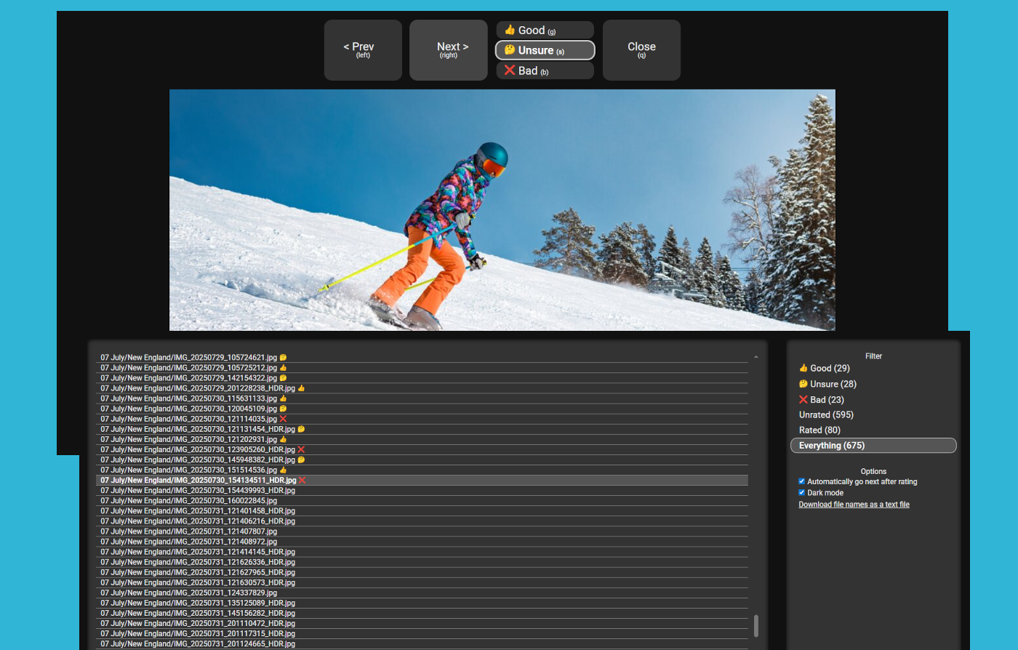Disable automatically go next after rating
The height and width of the screenshot is (650, 1018).
coord(801,481)
